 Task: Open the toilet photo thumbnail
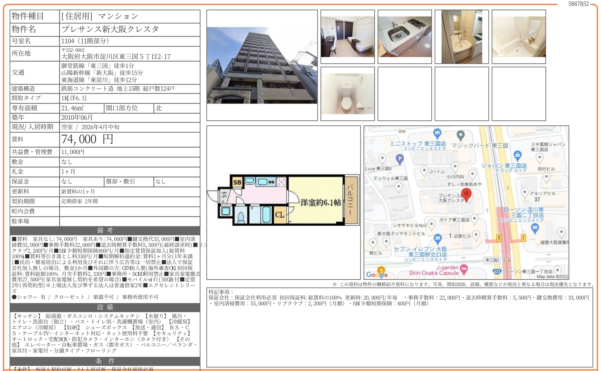(x=348, y=93)
